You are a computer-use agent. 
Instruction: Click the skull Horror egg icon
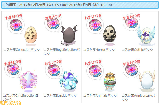point(110,34)
